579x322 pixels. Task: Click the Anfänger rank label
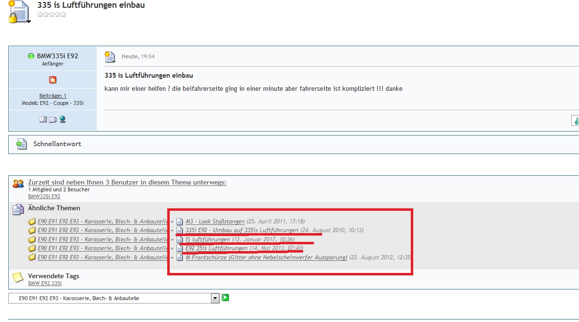53,64
